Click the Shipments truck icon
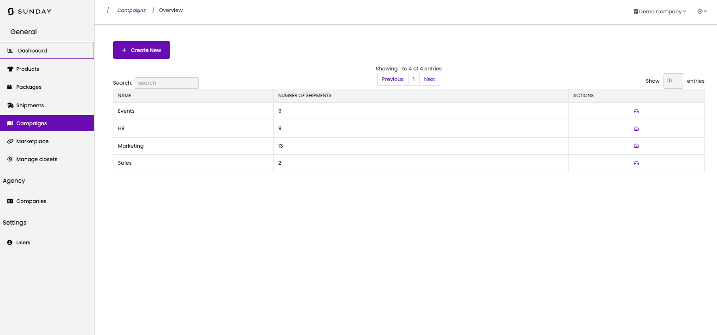This screenshot has height=335, width=717. click(x=10, y=105)
